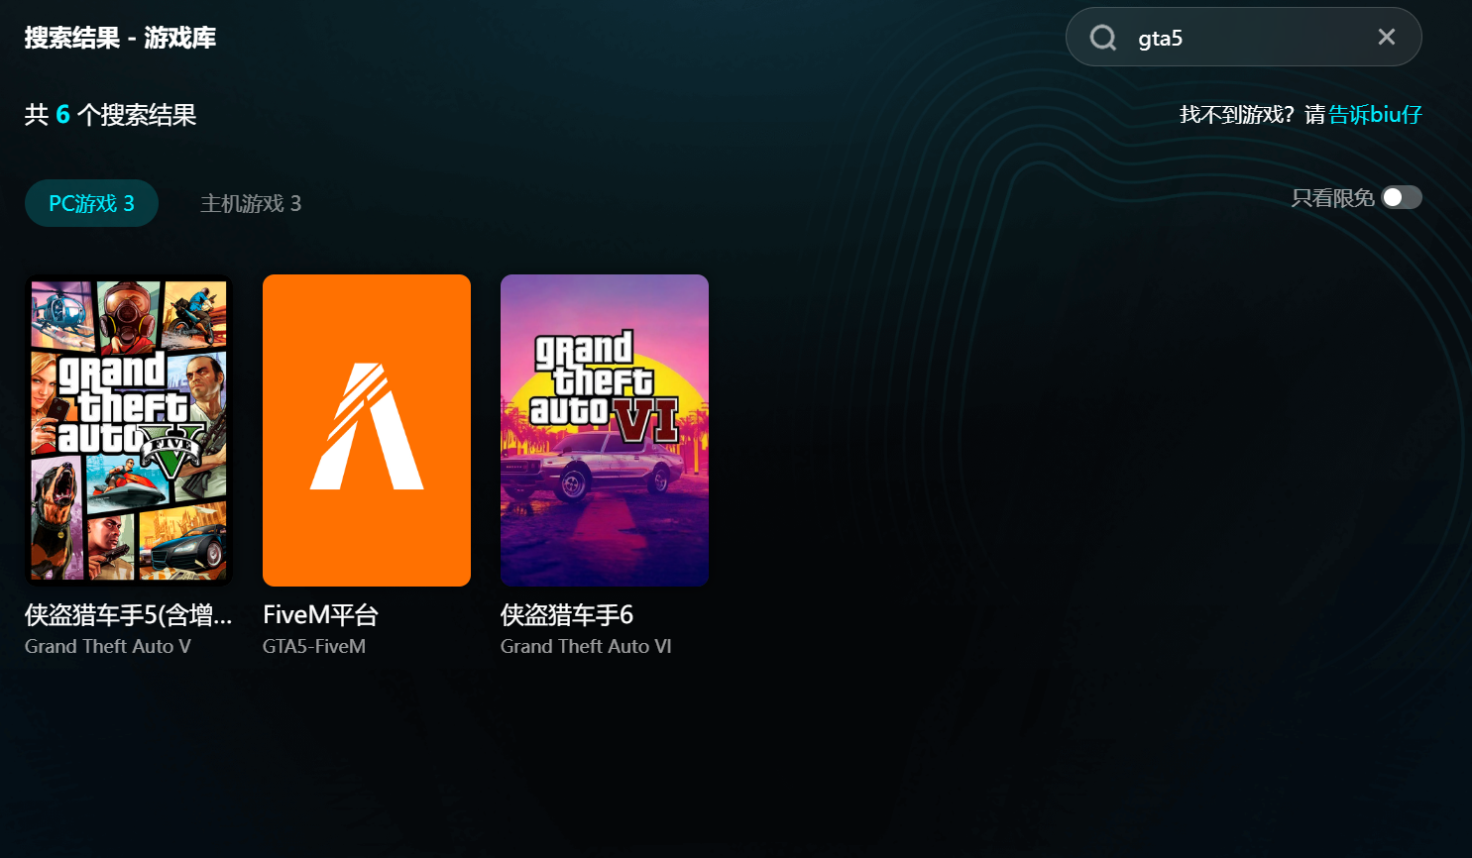Click the magnifier search icon
Image resolution: width=1472 pixels, height=858 pixels.
pyautogui.click(x=1103, y=38)
